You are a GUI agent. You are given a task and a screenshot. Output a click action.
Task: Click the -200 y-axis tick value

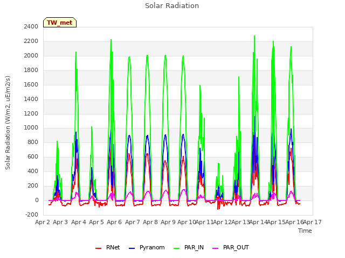point(32,214)
